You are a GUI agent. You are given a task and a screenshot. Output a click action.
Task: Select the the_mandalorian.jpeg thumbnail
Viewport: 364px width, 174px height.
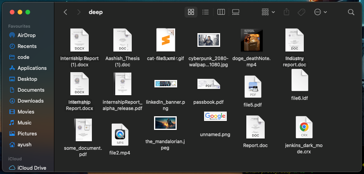pyautogui.click(x=165, y=123)
